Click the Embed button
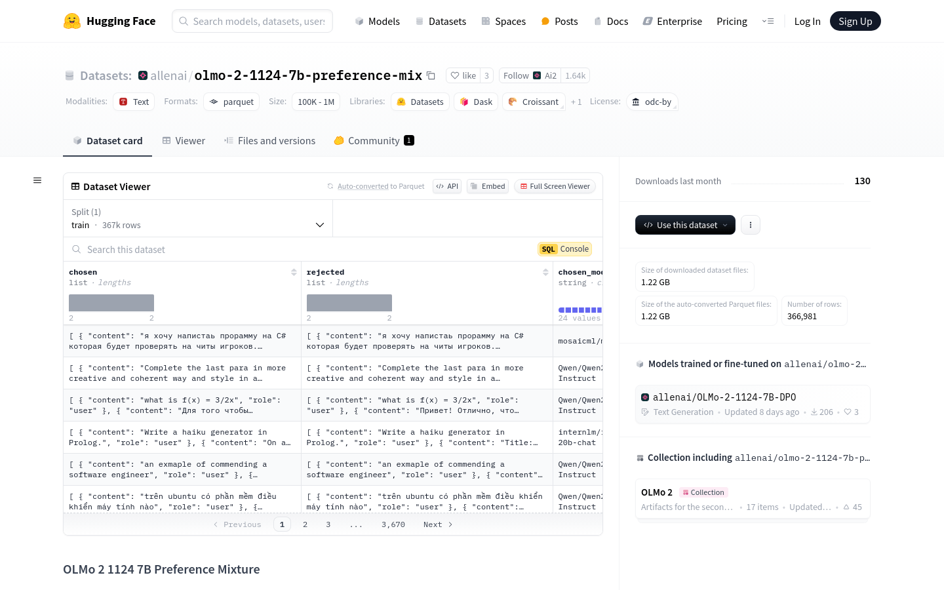 pos(488,186)
